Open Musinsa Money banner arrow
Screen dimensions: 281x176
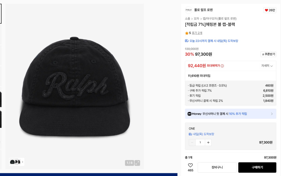(272, 114)
